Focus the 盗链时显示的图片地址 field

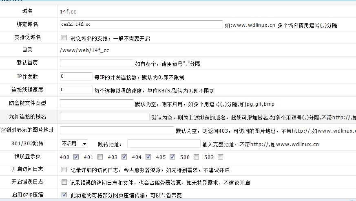point(117,130)
